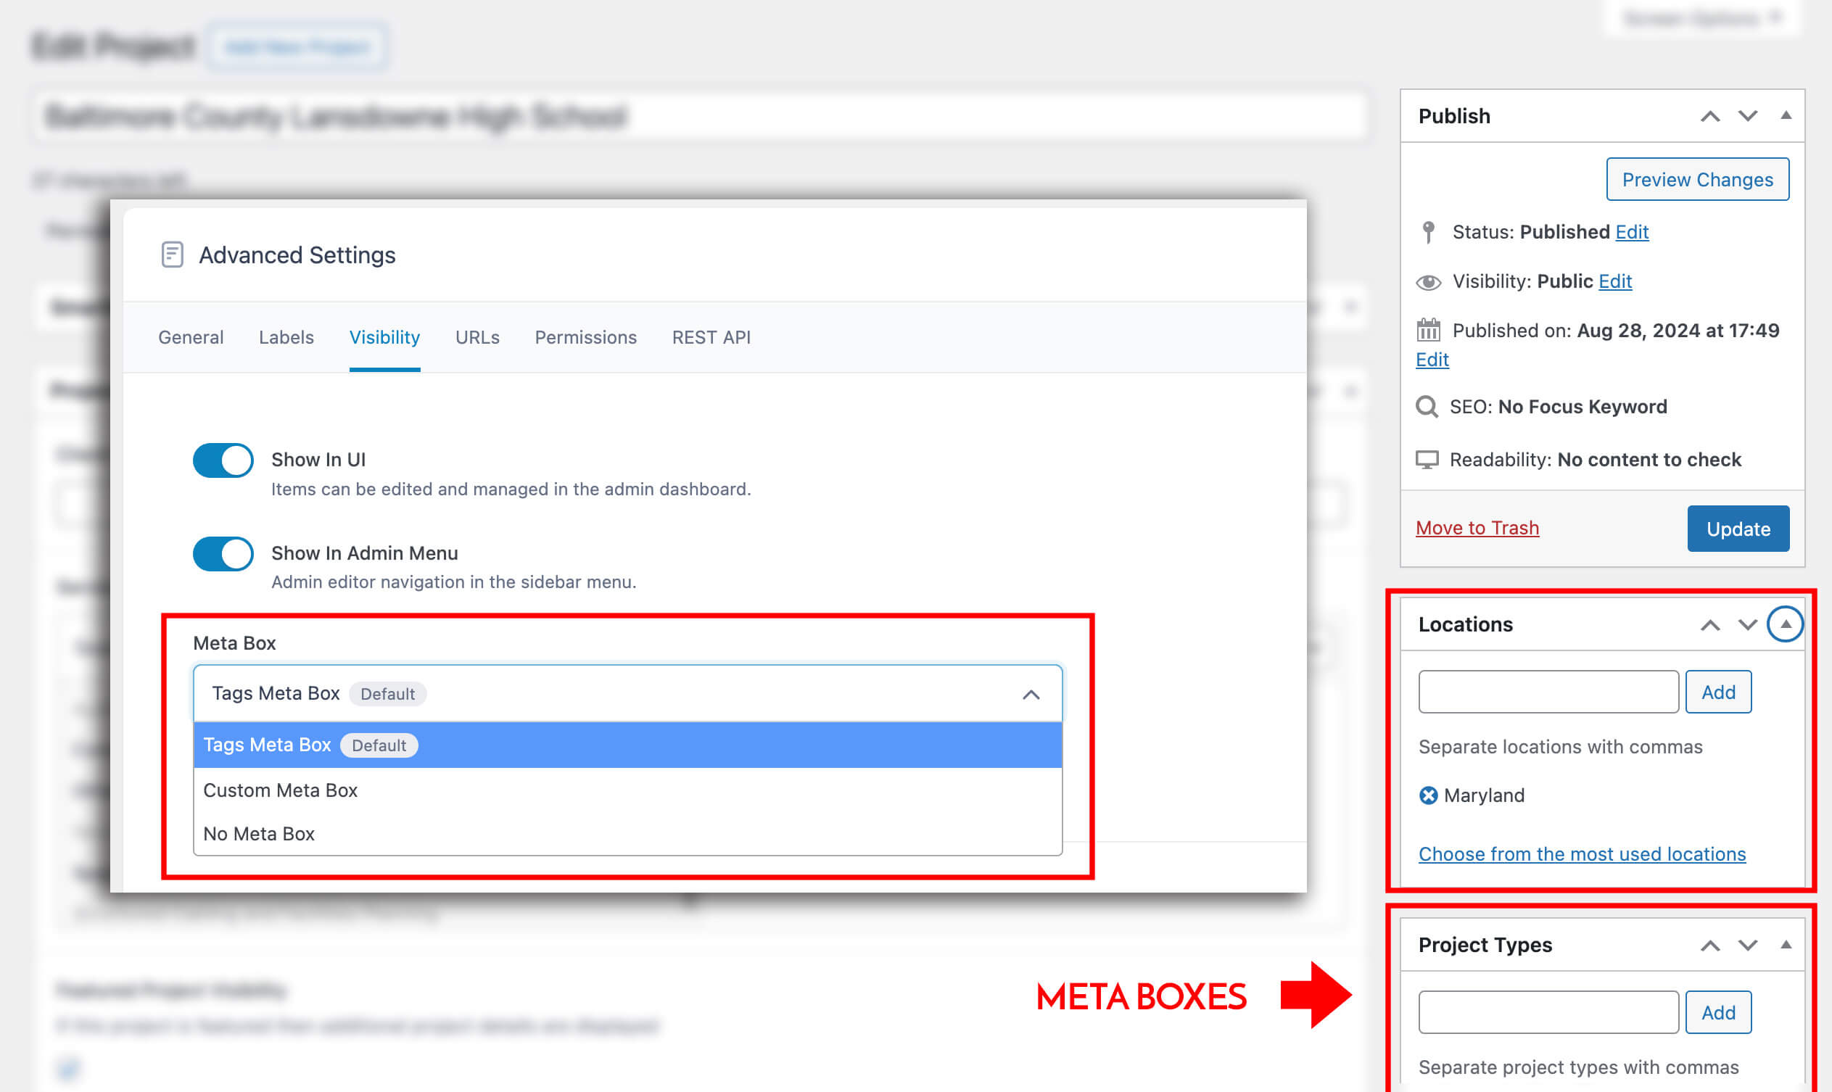Click the SEO no focus keyword icon

click(1427, 405)
